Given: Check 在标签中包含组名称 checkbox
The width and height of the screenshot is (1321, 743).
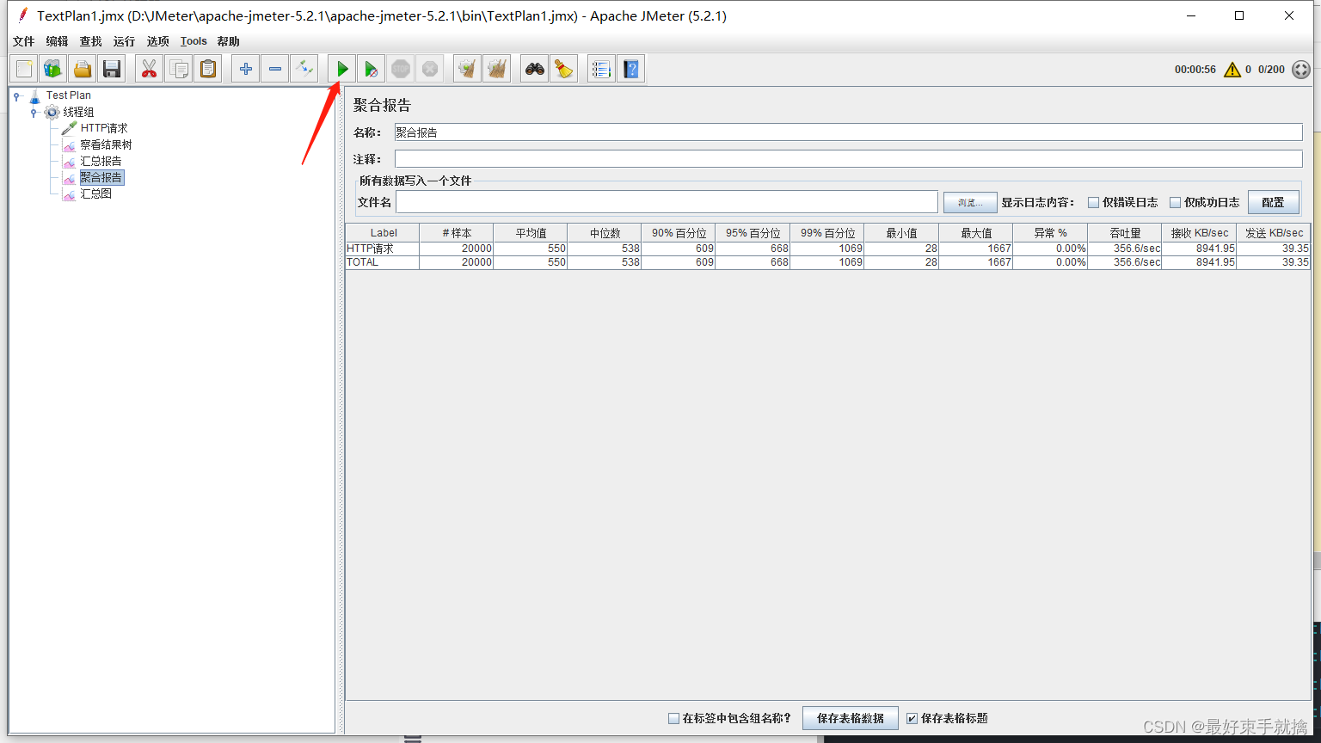Looking at the screenshot, I should (x=673, y=718).
